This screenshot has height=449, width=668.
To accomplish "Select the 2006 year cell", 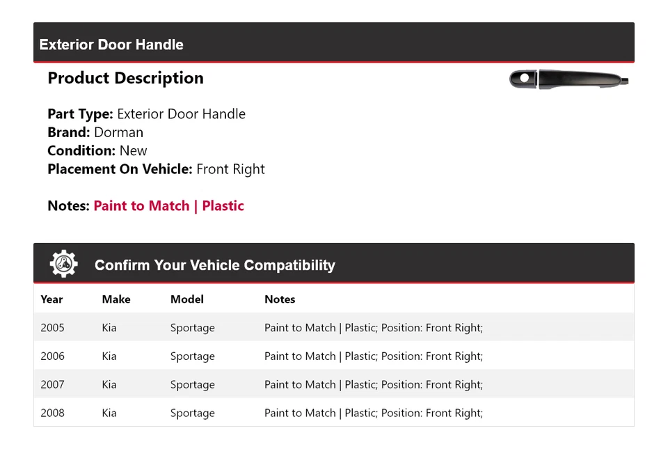I will point(52,356).
